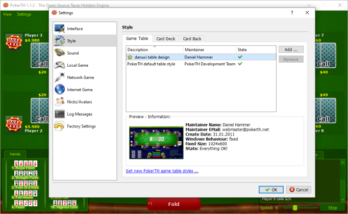Click the red Fold button
Viewport: 348px width, 214px height.
174,204
